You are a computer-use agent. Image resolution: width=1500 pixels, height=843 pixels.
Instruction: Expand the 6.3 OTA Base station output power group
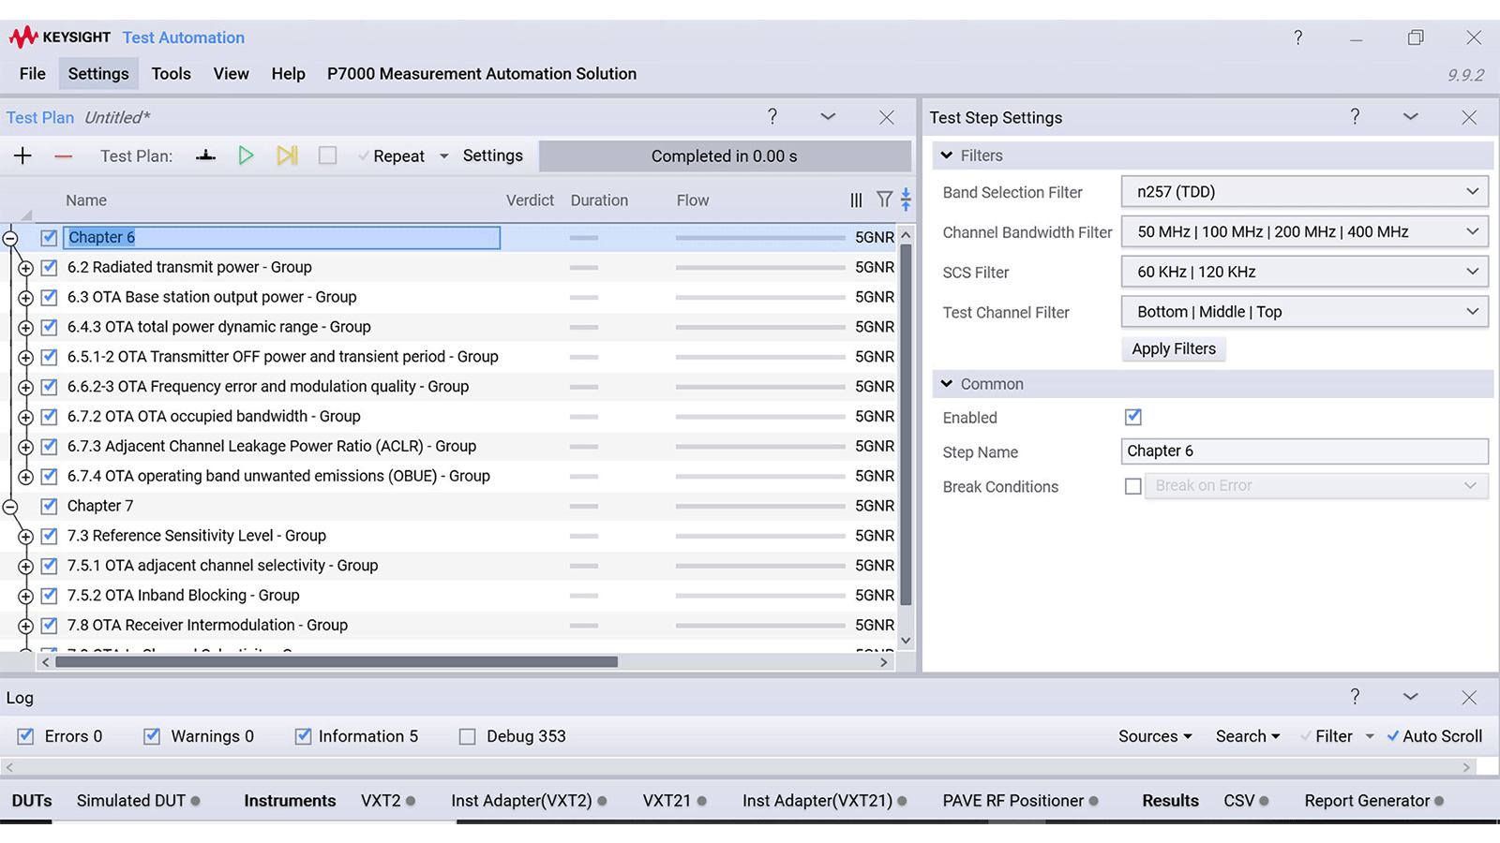25,298
